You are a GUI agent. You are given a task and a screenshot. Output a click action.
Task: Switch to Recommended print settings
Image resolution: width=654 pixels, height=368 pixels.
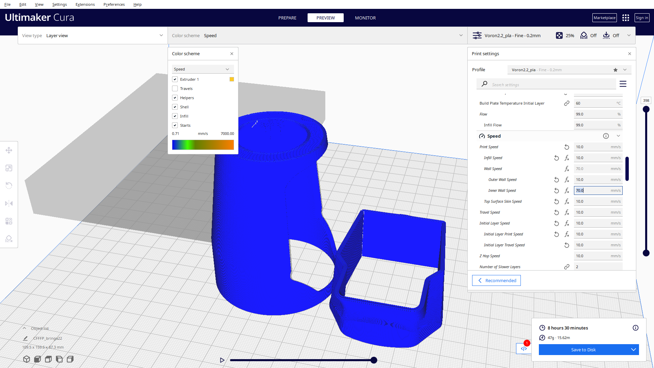pyautogui.click(x=496, y=280)
